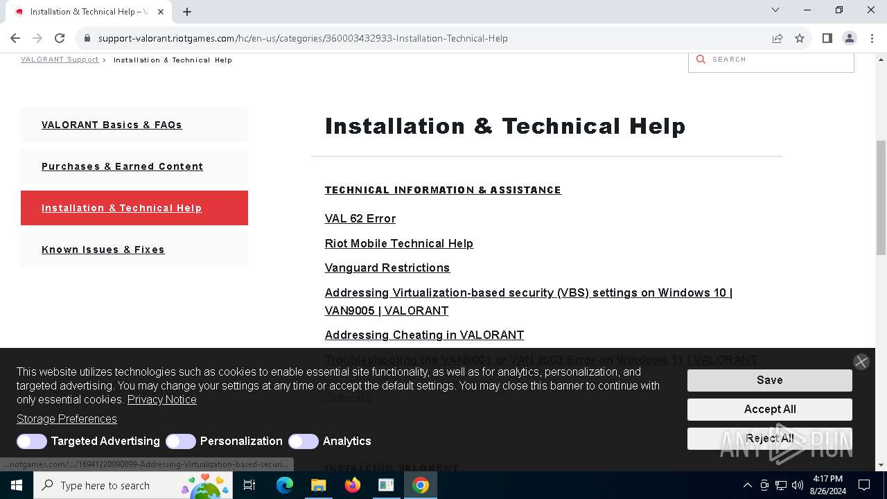This screenshot has height=499, width=887.
Task: Open the Privacy Notice link
Action: (x=162, y=399)
